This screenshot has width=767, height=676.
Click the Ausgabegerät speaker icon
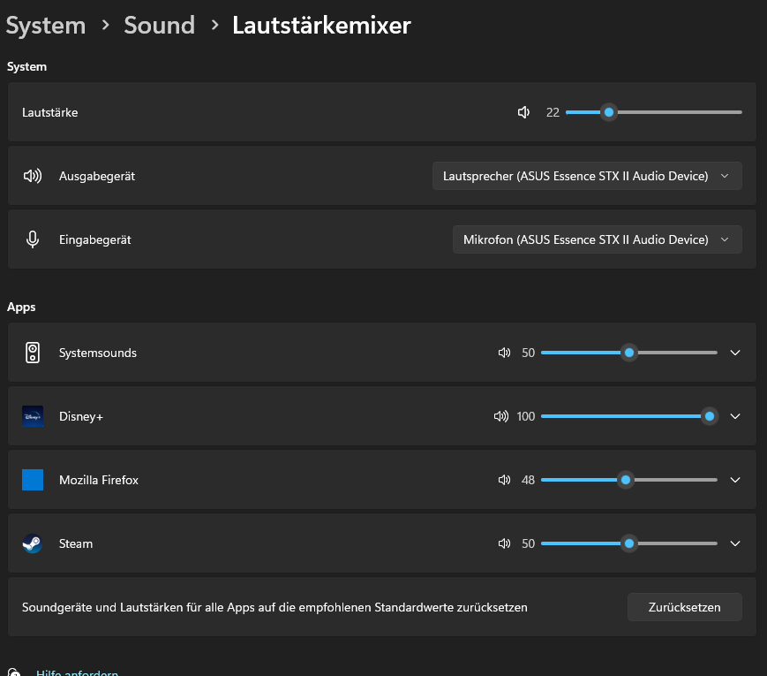pos(33,175)
